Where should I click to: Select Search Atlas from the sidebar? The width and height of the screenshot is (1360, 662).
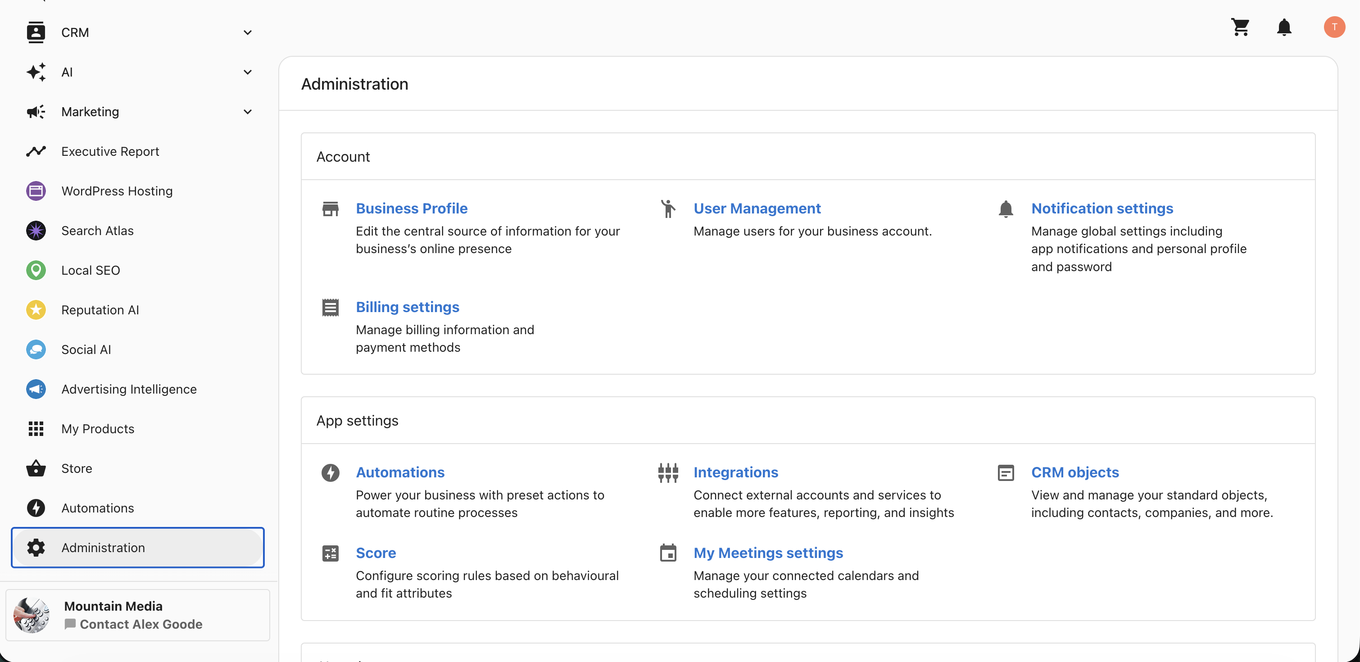tap(137, 230)
